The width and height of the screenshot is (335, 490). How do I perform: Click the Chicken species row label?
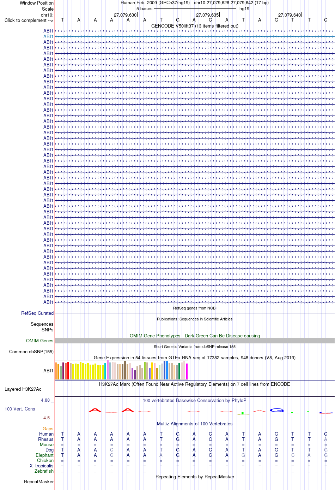(45, 460)
